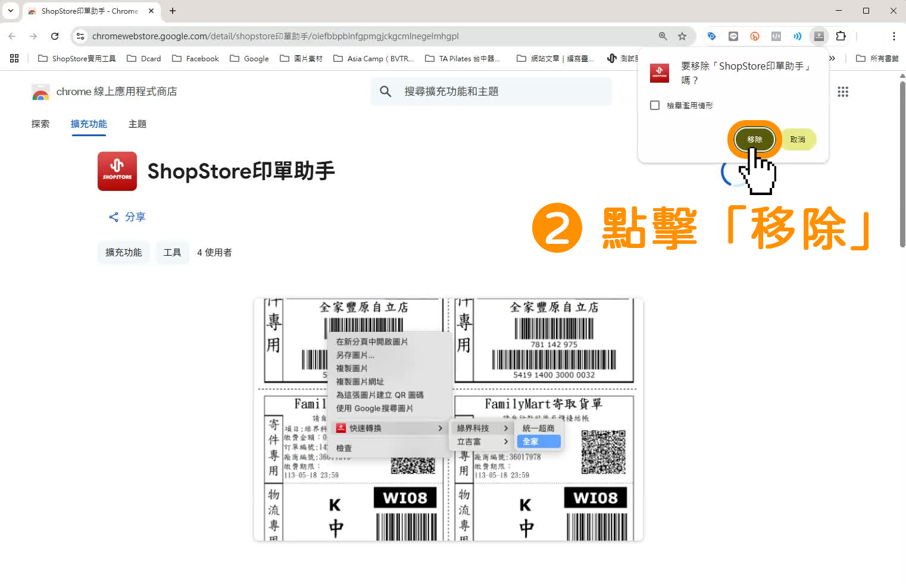The image size is (906, 584).
Task: Open the zoom magnifier icon in address bar
Action: click(x=663, y=36)
